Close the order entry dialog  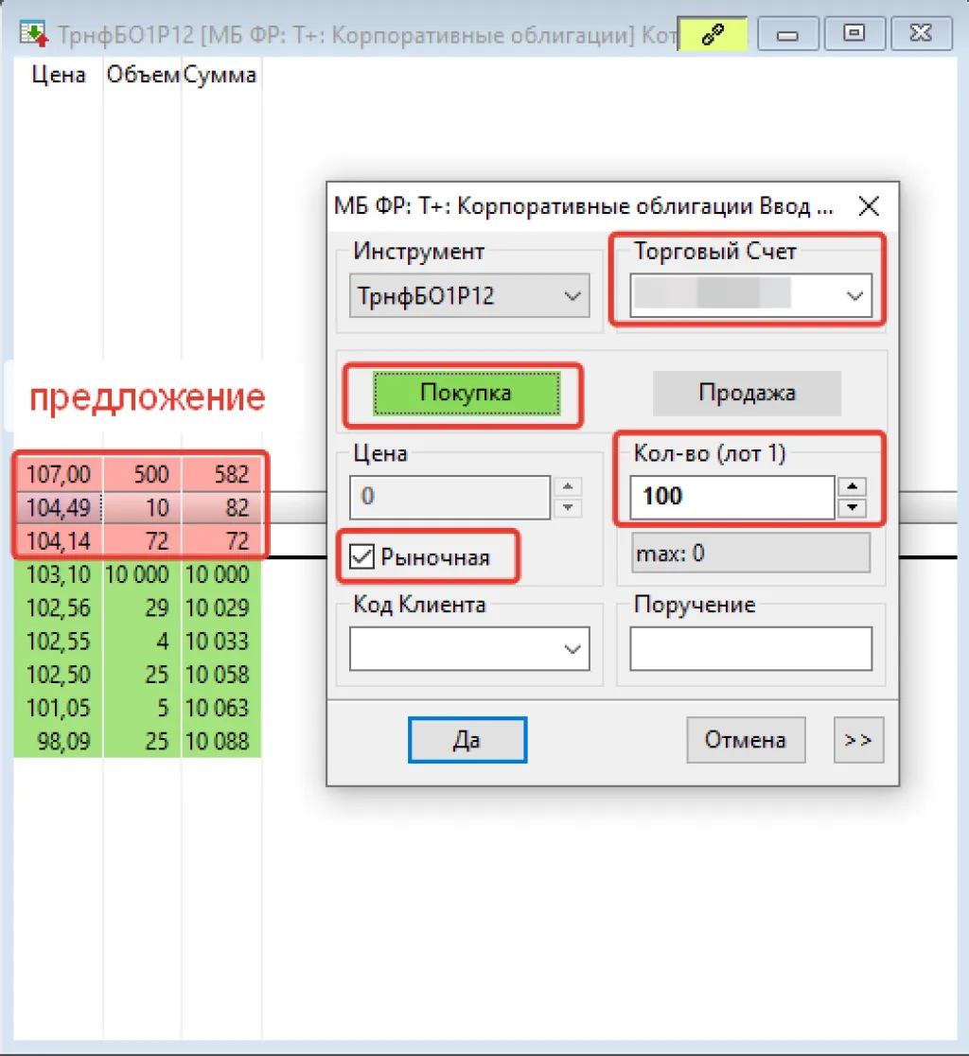868,206
